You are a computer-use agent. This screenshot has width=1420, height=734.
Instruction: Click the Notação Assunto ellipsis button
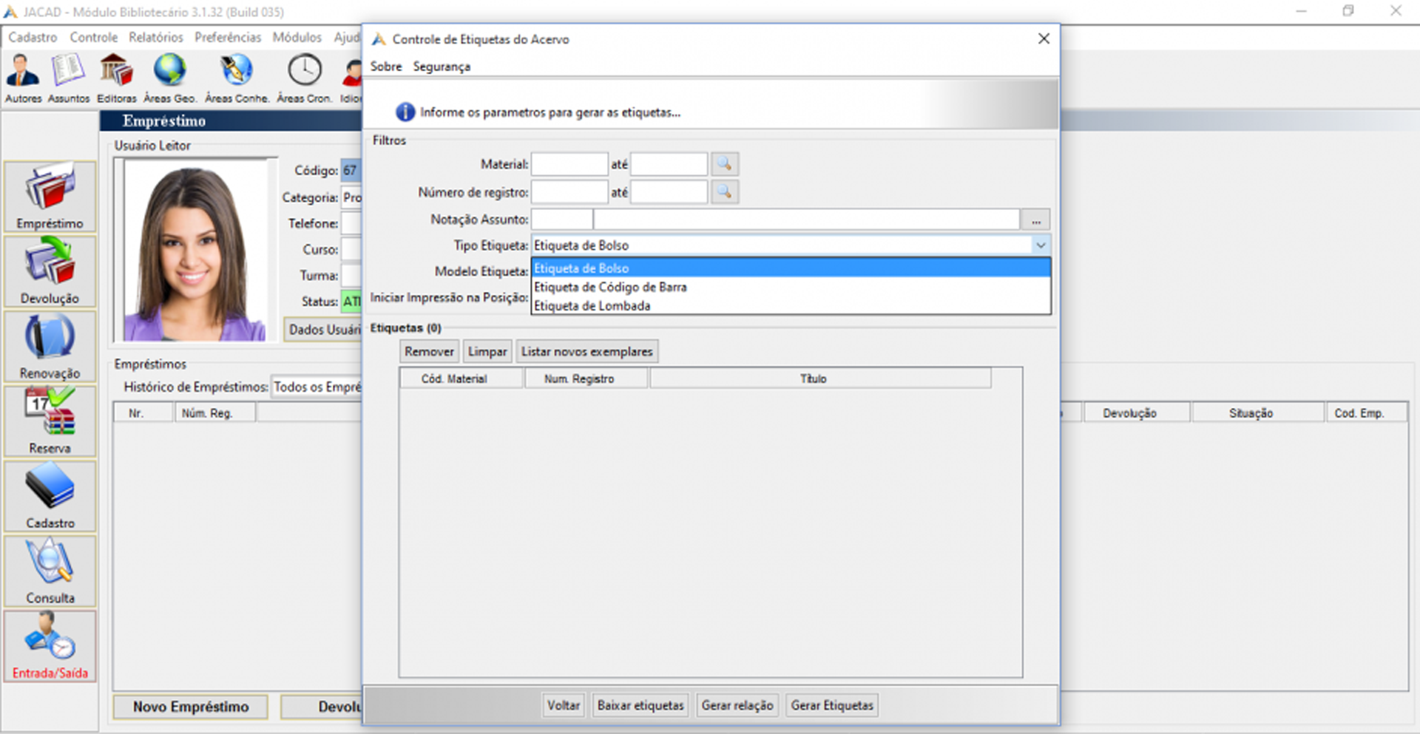[1035, 220]
